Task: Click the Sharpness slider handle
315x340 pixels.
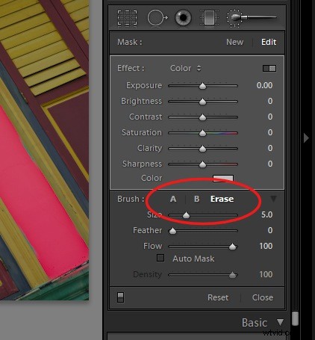Action: [203, 164]
